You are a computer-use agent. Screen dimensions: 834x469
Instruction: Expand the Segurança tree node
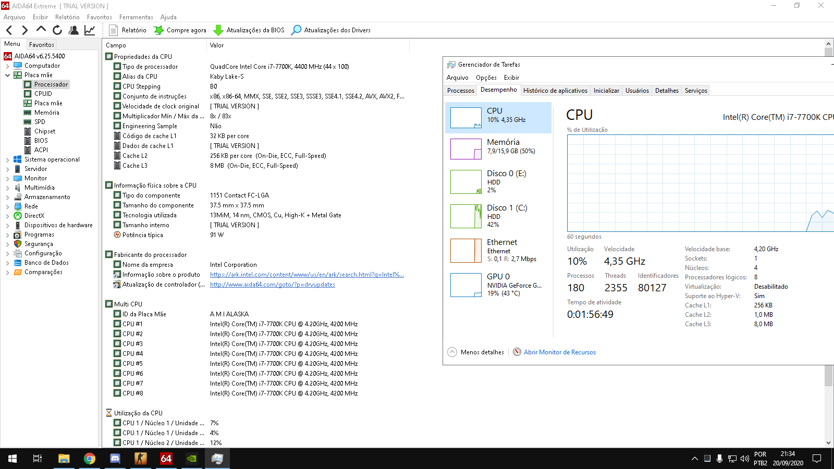coord(7,244)
